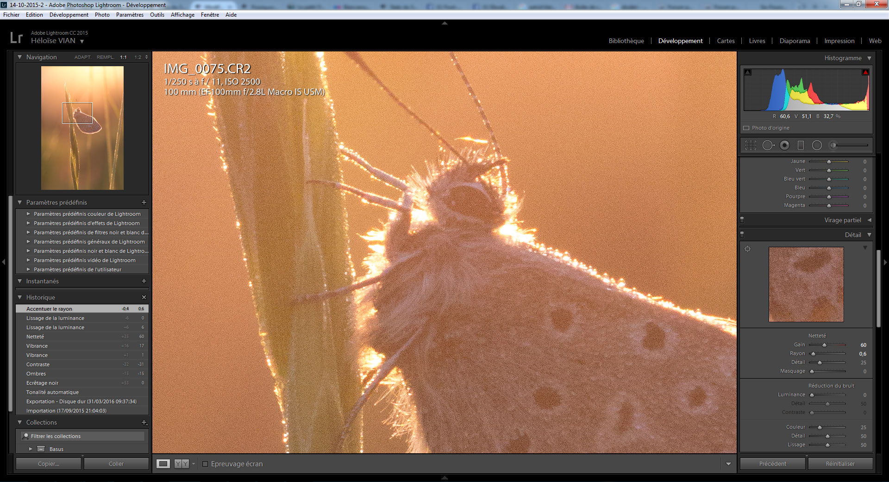This screenshot has width=889, height=482.
Task: Enable Epreuvage écran soft proofing
Action: [205, 464]
